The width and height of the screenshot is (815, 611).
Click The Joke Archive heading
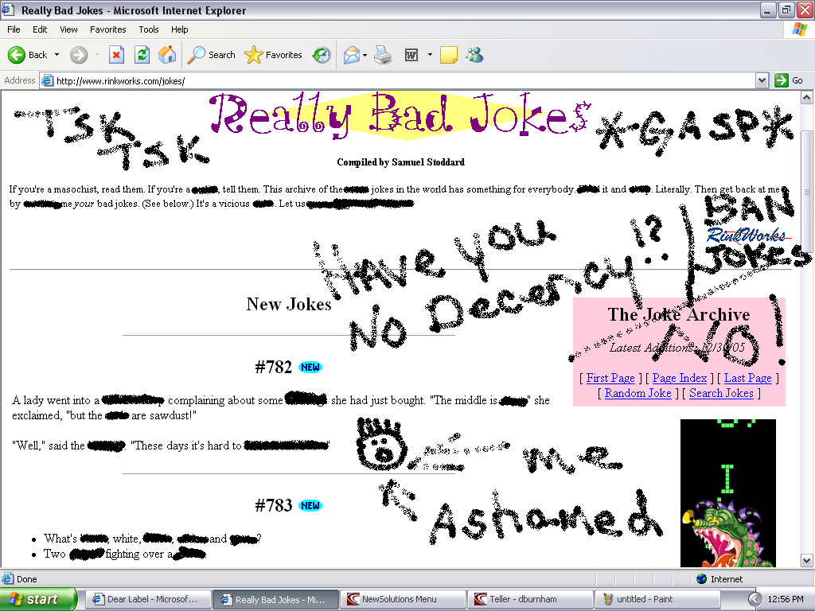[679, 315]
